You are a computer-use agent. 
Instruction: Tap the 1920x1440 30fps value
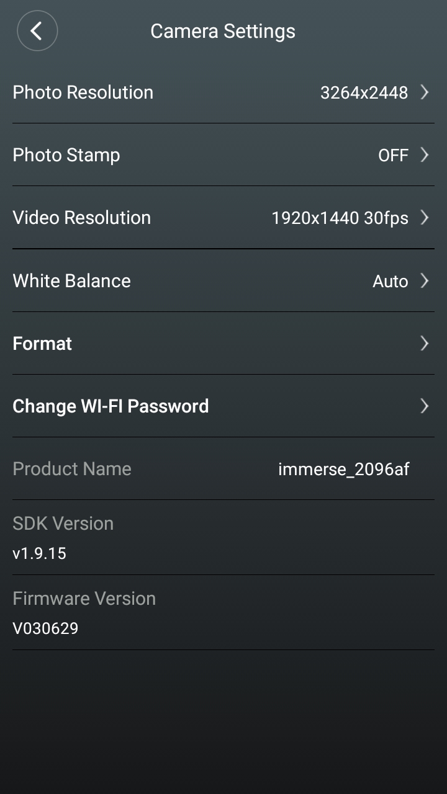point(340,218)
